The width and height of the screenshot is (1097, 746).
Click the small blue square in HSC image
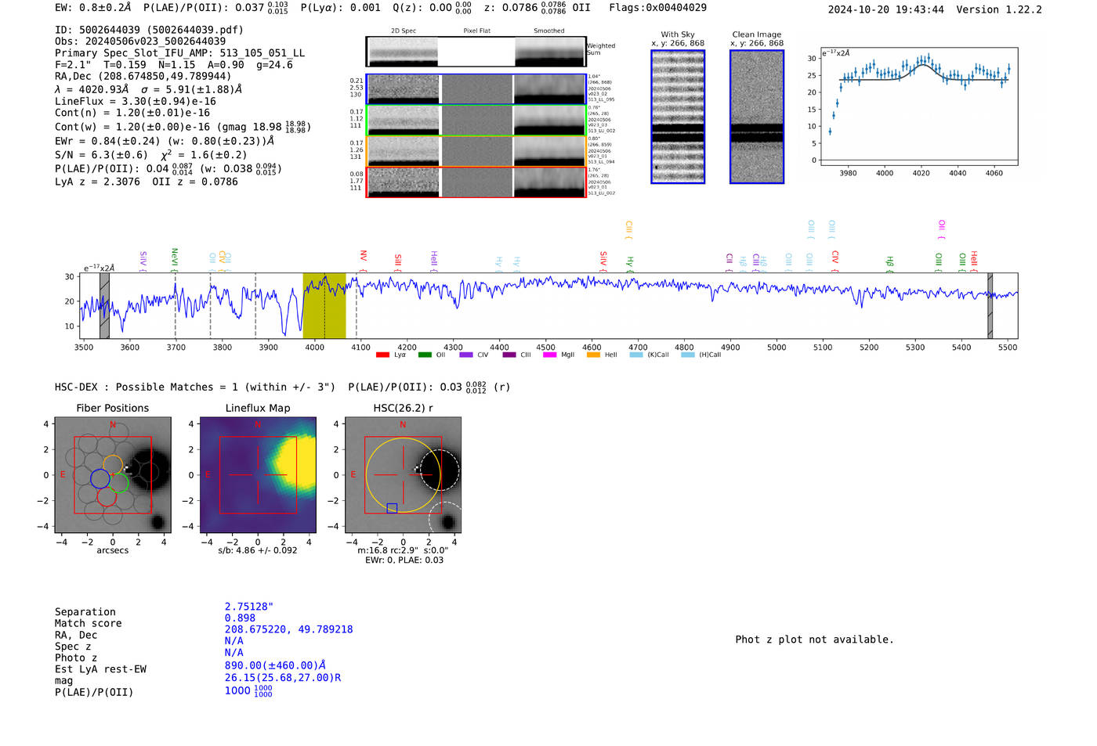tap(392, 508)
